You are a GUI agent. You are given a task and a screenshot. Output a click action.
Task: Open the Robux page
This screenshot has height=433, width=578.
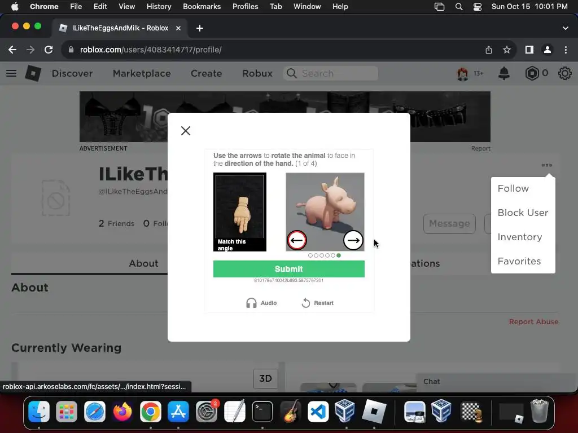tap(257, 73)
